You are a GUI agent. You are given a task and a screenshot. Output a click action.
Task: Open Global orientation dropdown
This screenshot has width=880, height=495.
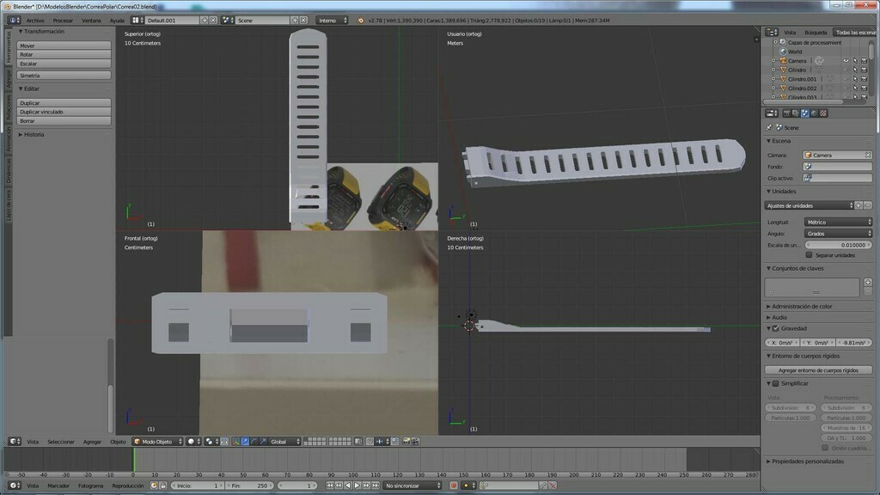pyautogui.click(x=284, y=441)
